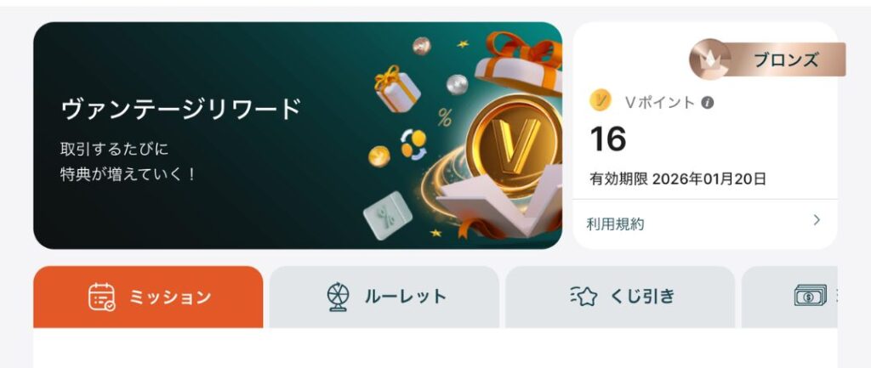The image size is (871, 368).
Task: Click the coin exchange arrows icon in the banner
Action: pyautogui.click(x=414, y=144)
